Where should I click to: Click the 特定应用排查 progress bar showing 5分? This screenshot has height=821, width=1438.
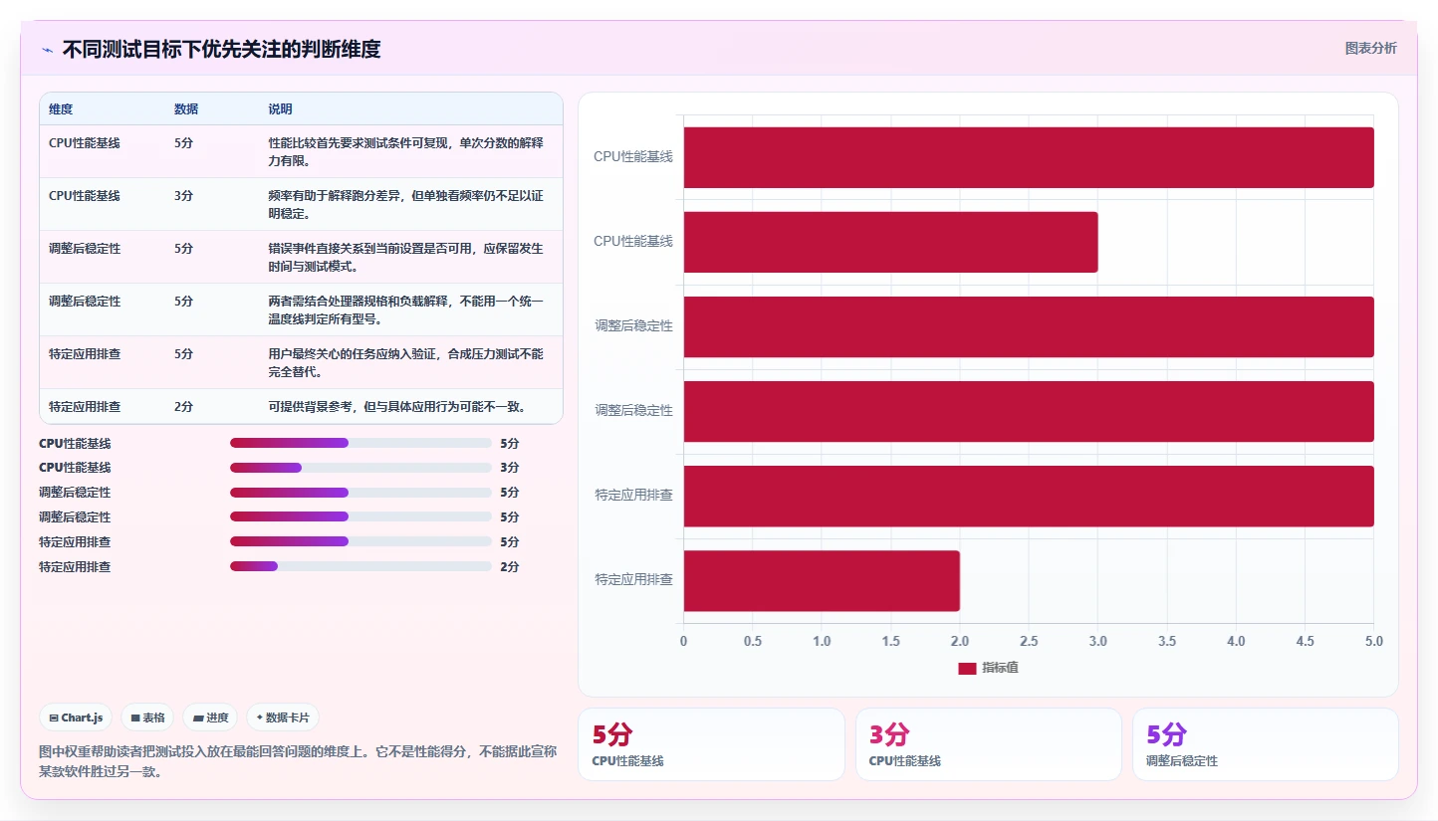(360, 541)
